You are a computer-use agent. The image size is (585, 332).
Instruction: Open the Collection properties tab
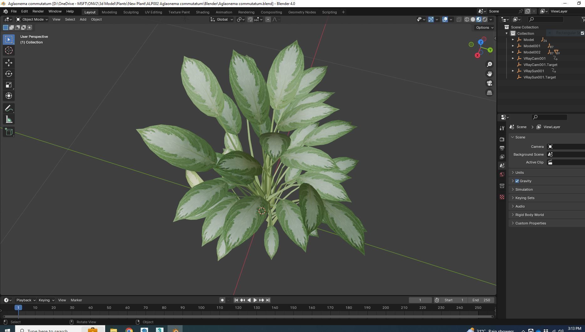[502, 186]
